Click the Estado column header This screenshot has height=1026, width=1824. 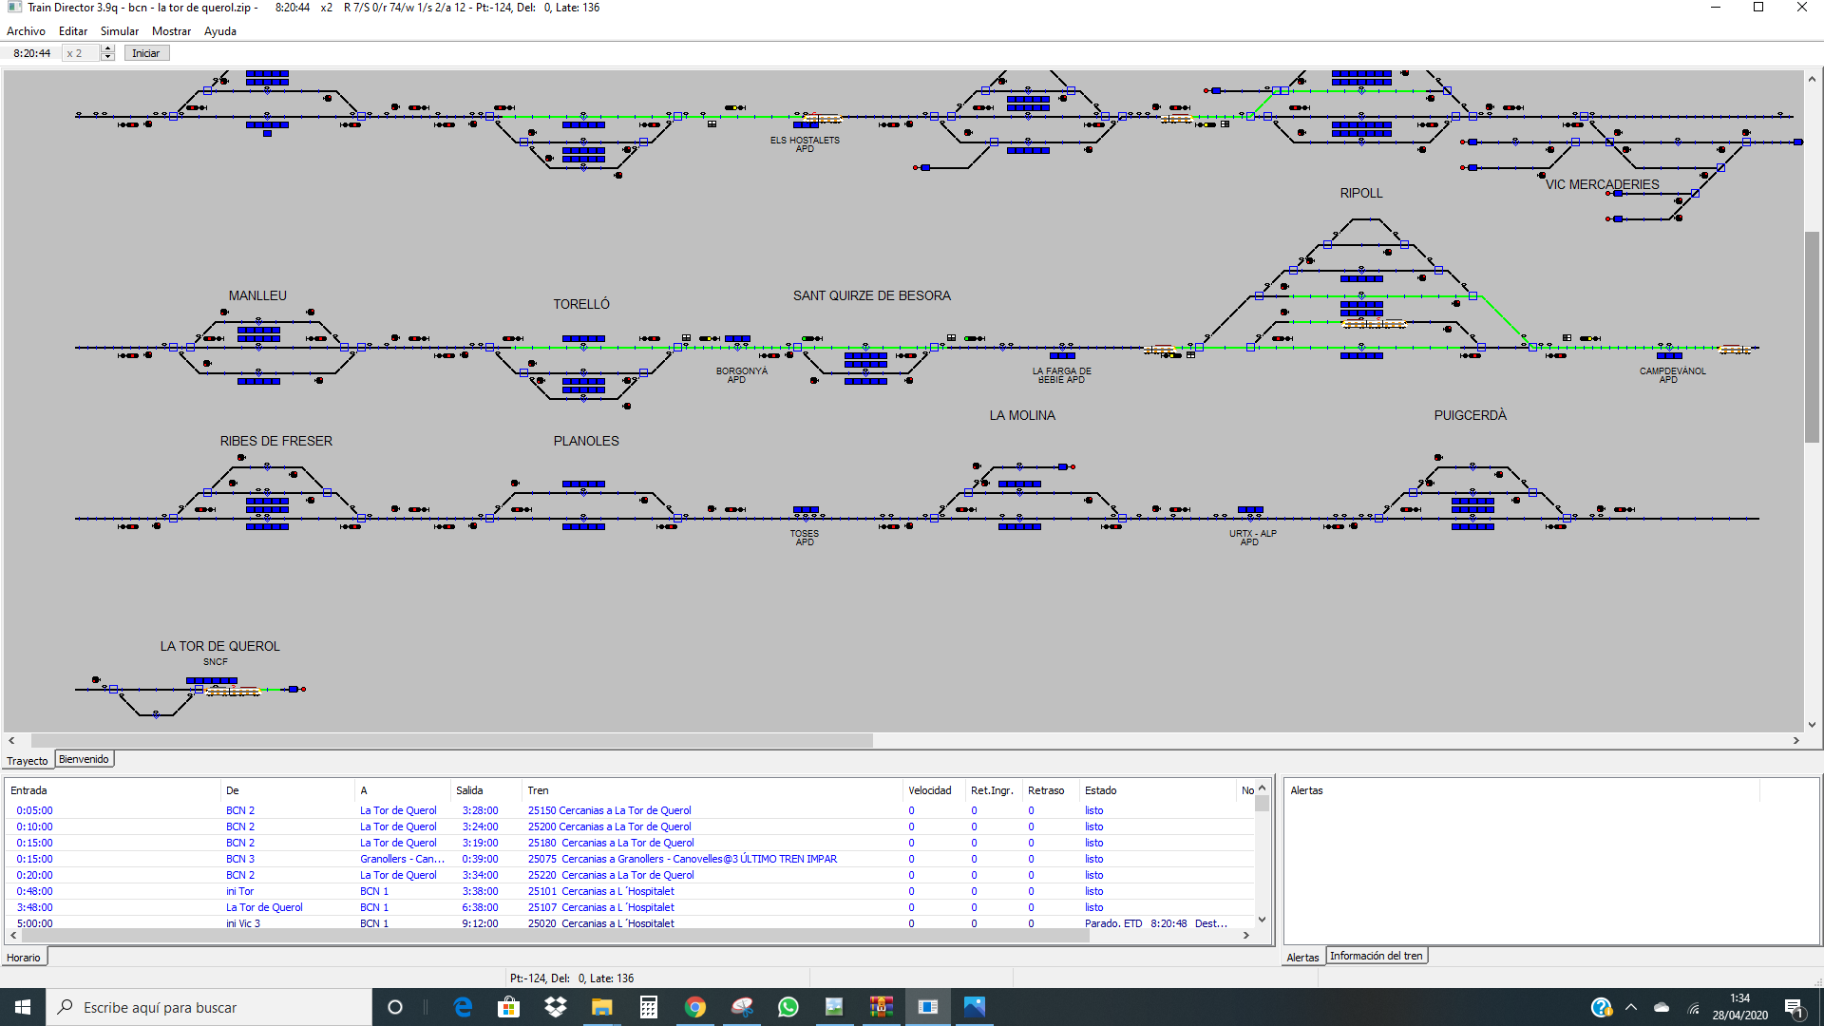coord(1100,790)
